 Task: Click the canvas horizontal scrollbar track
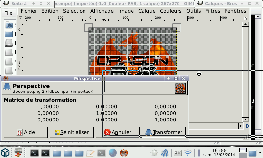[x=214, y=126]
